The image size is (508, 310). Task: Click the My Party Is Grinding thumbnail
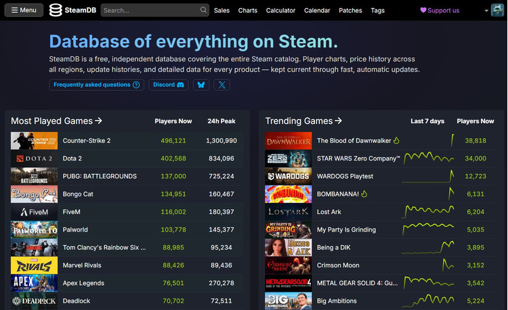pyautogui.click(x=289, y=229)
